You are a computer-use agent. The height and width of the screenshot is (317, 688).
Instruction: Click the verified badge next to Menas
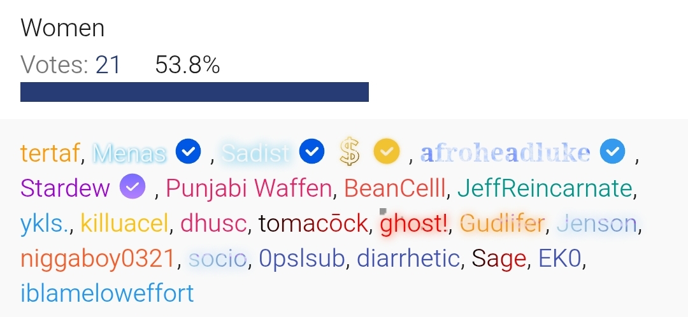pyautogui.click(x=188, y=151)
